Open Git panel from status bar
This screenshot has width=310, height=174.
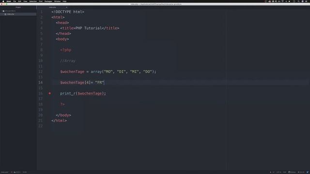(301, 172)
